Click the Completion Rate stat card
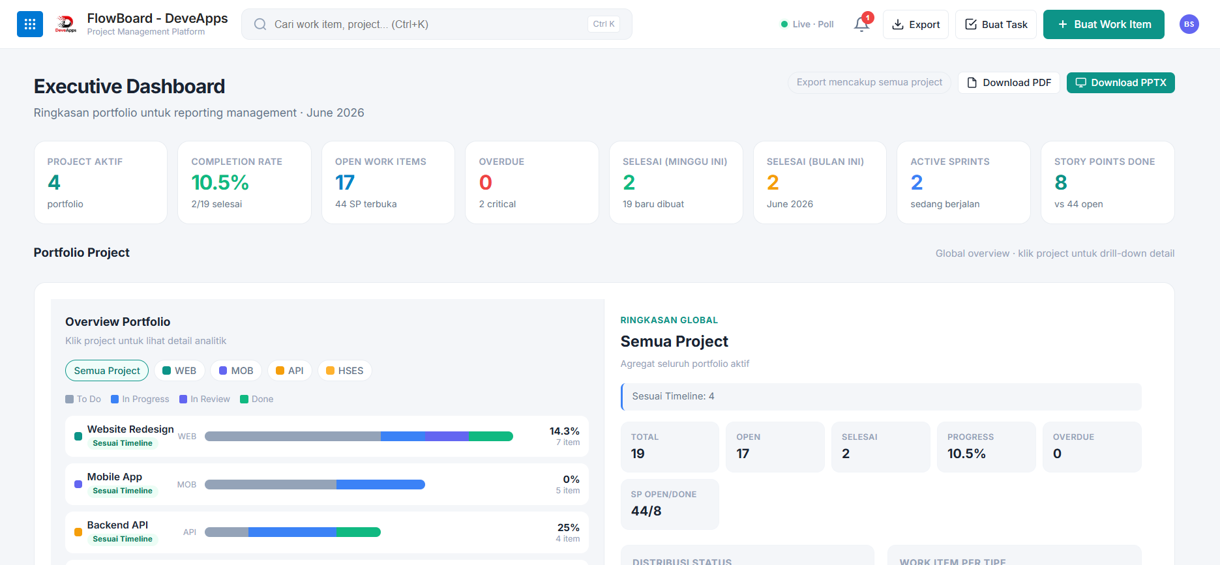1220x565 pixels. 245,182
